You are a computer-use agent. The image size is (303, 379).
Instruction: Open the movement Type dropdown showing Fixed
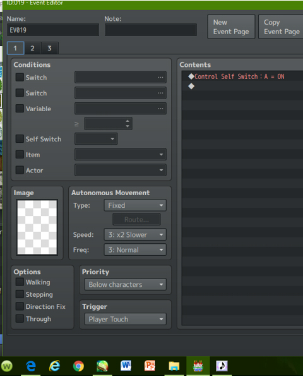pyautogui.click(x=135, y=205)
